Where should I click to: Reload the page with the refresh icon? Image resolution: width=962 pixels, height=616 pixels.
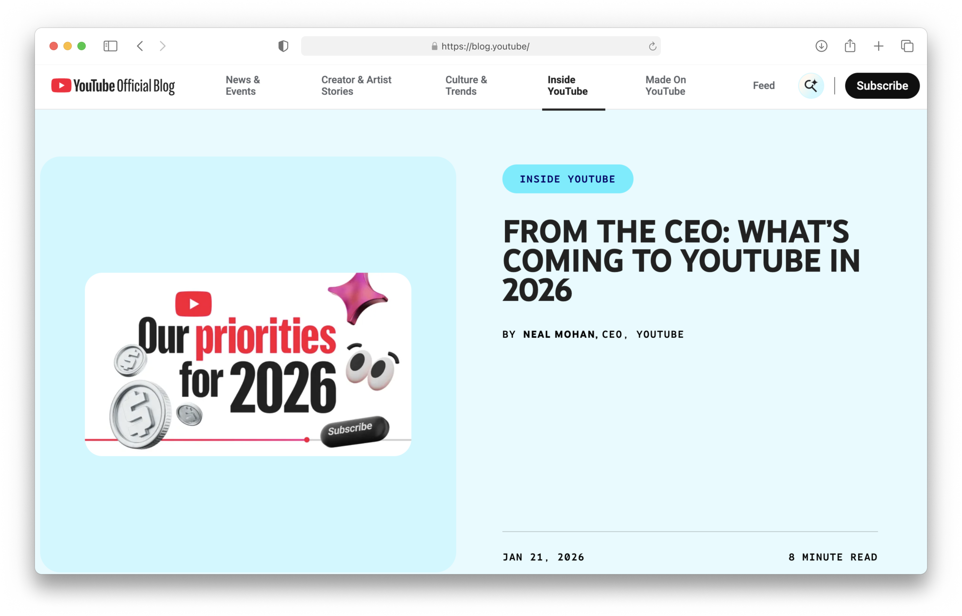click(x=652, y=47)
